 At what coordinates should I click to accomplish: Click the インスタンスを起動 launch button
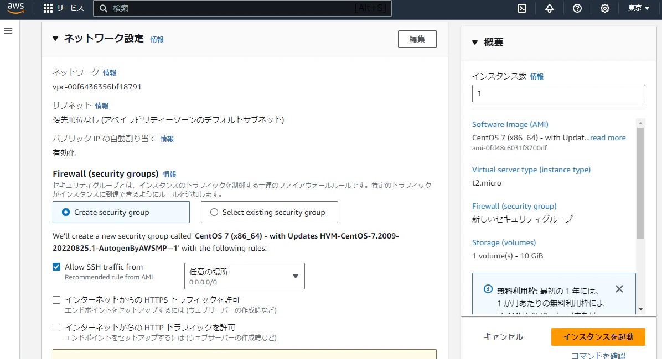tap(598, 337)
